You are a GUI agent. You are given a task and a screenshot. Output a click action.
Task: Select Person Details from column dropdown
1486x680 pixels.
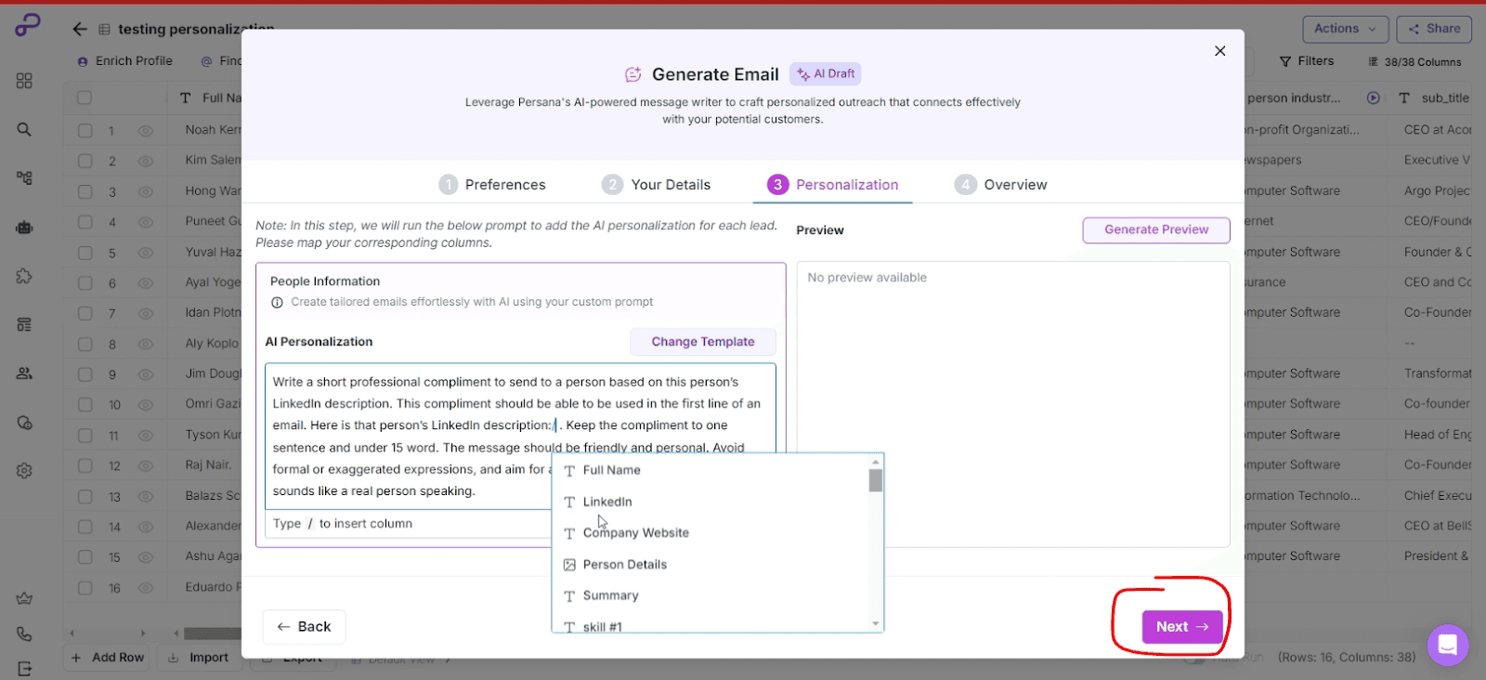710,564
